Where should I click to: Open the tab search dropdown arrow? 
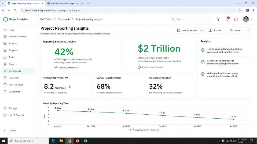point(3,3)
